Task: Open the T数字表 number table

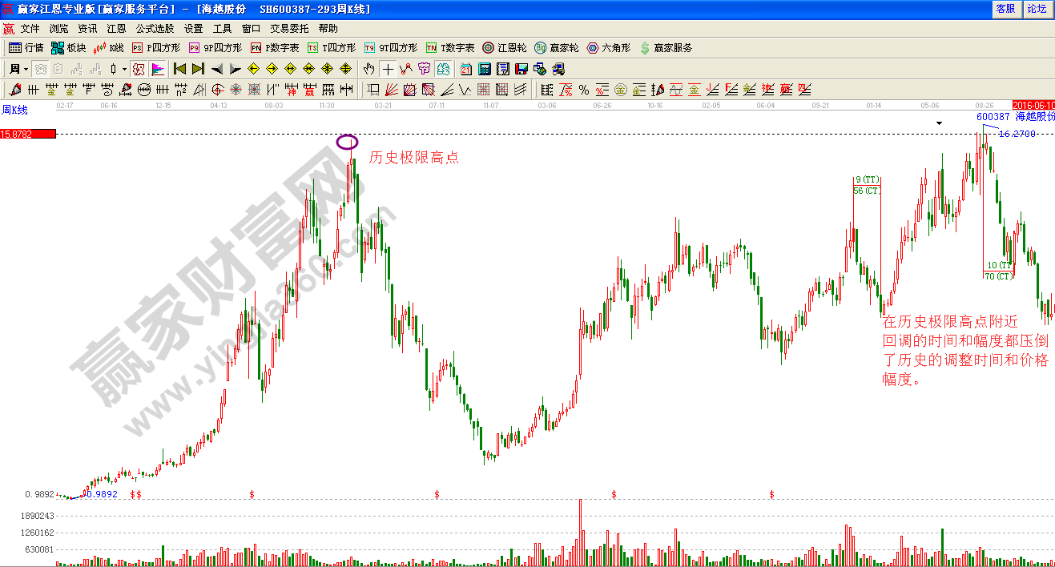Action: pos(450,48)
